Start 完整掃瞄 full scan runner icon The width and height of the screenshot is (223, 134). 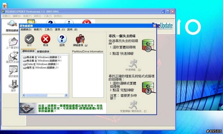coord(133,105)
